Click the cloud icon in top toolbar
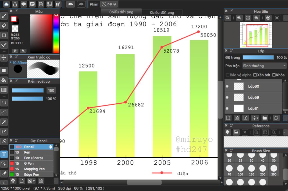288x191 pixels. click(6, 4)
